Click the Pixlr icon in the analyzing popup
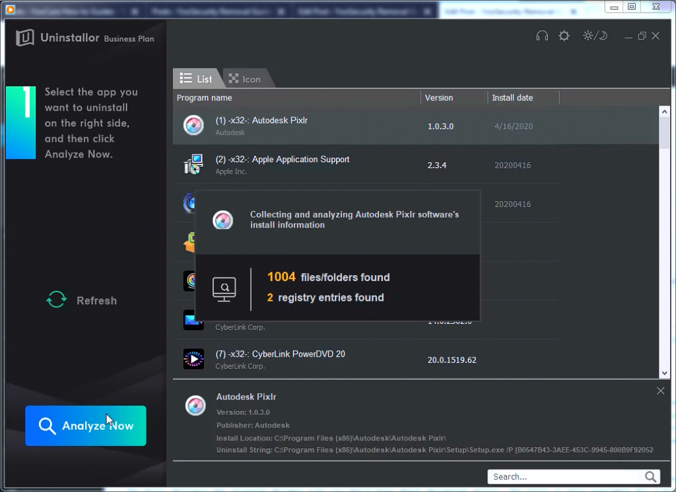The height and width of the screenshot is (492, 676). point(223,220)
